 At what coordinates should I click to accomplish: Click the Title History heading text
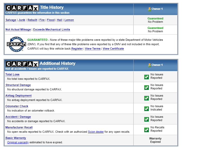click(52, 7)
